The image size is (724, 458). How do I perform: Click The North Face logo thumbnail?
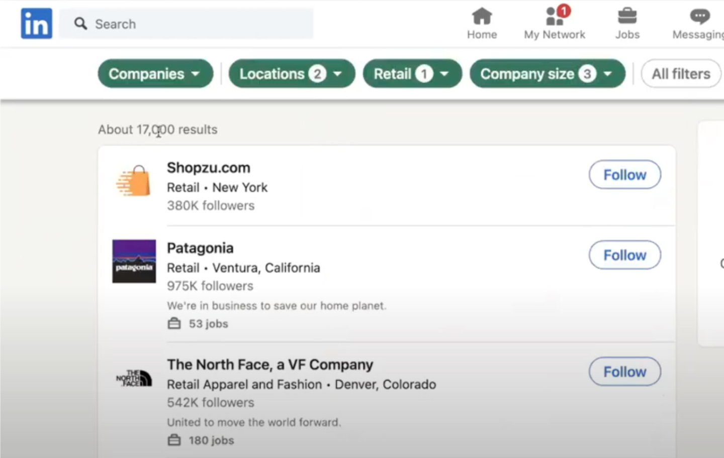click(134, 378)
